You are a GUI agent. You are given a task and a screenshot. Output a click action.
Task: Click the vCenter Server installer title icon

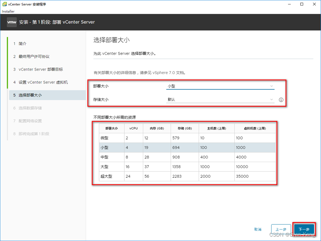point(4,4)
